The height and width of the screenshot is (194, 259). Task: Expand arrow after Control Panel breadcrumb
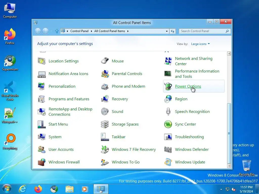pyautogui.click(x=91, y=31)
